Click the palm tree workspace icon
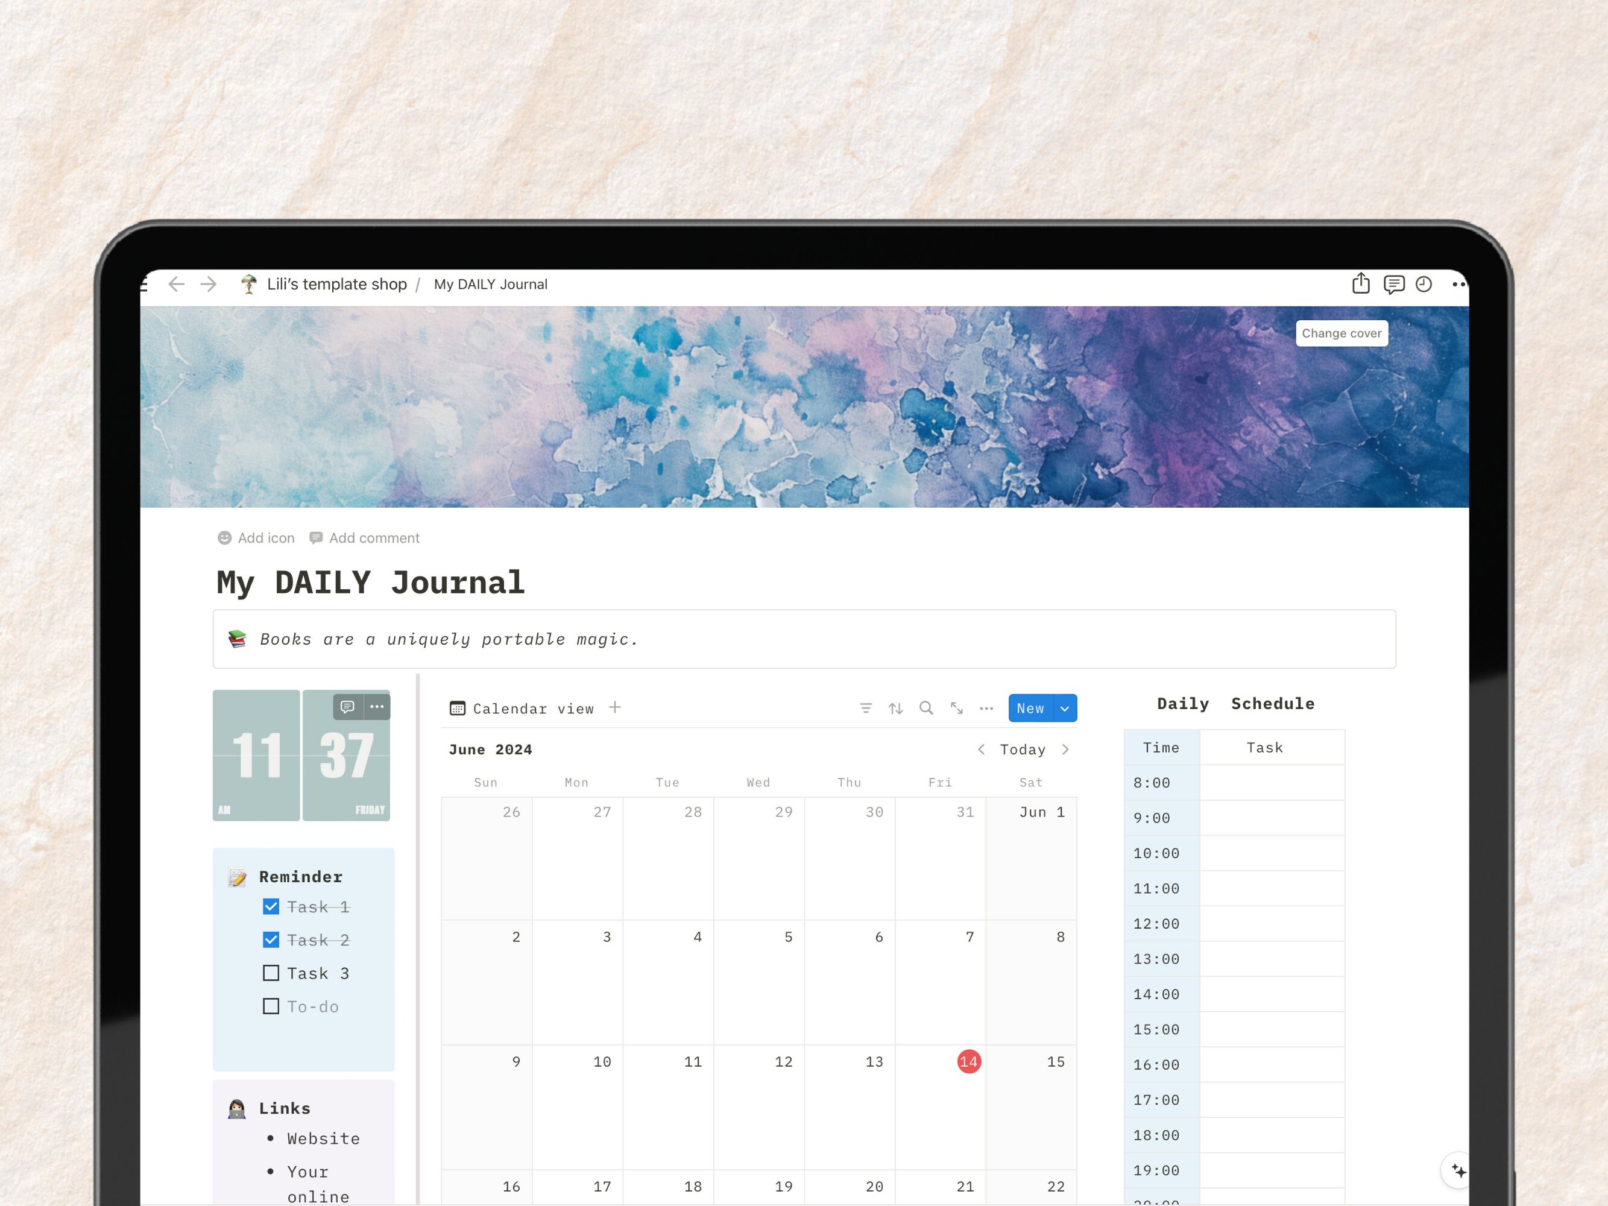Image resolution: width=1608 pixels, height=1206 pixels. point(248,284)
